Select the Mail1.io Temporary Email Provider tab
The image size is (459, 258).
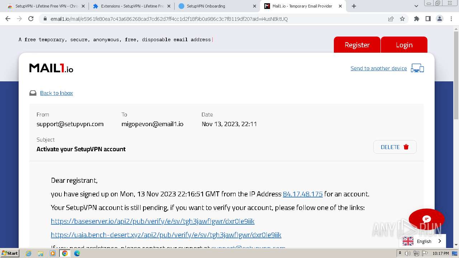302,6
